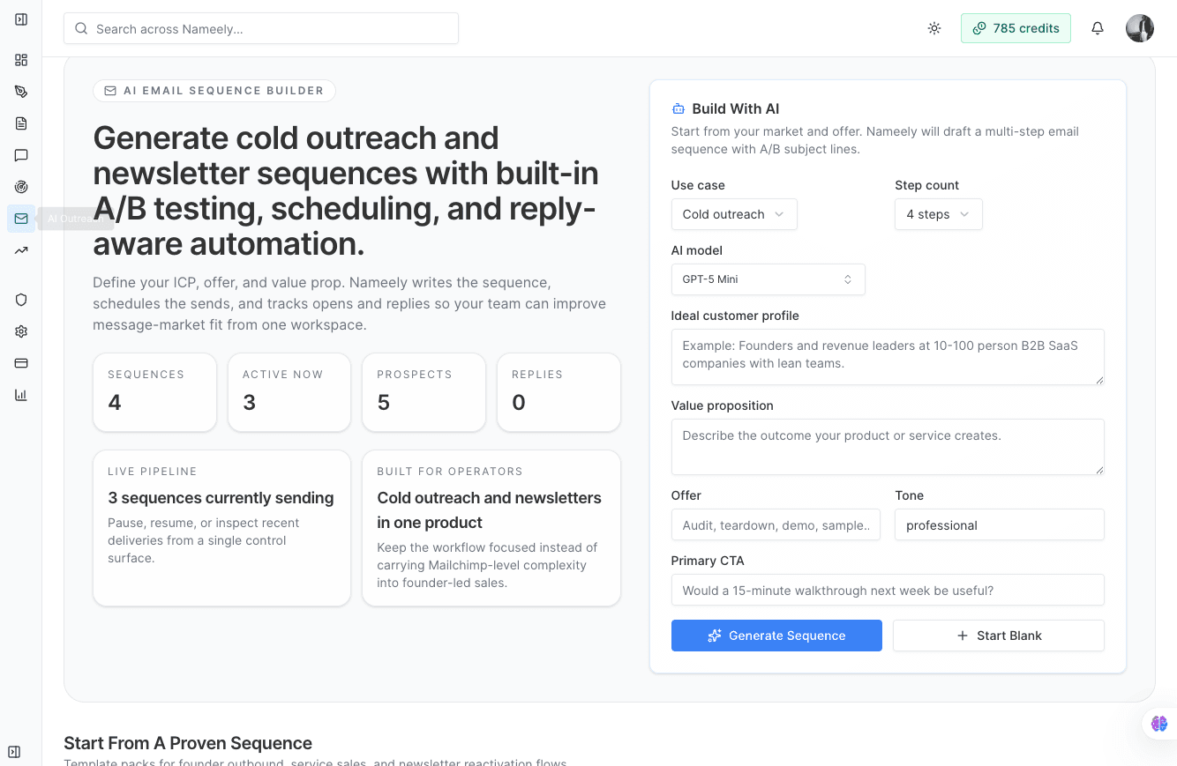Open the chat bubble icon in sidebar

click(20, 155)
